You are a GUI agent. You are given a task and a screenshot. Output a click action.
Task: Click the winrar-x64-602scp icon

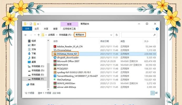(x=55, y=87)
